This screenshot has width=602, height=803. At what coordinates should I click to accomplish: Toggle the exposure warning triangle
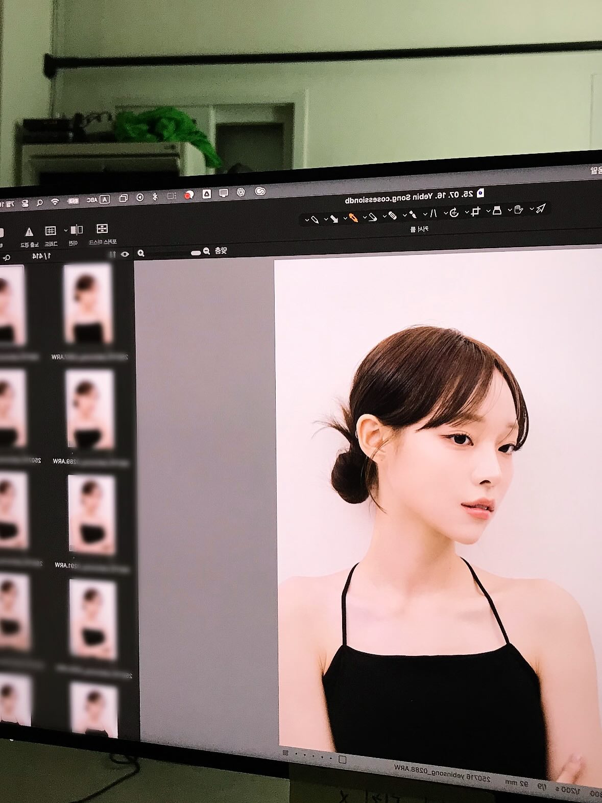[x=29, y=232]
